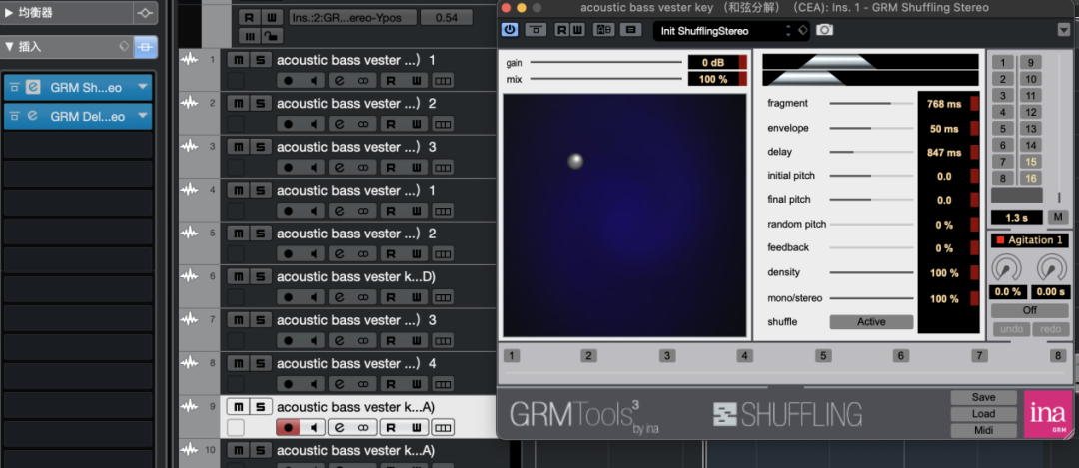The image size is (1079, 468).
Task: Switch the A/B comparison setting in the plugin header
Action: 603,30
